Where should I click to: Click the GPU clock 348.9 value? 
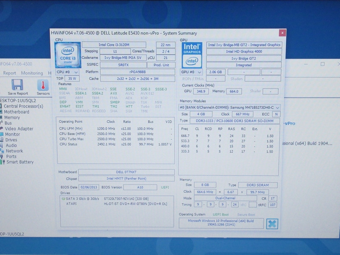click(201, 91)
